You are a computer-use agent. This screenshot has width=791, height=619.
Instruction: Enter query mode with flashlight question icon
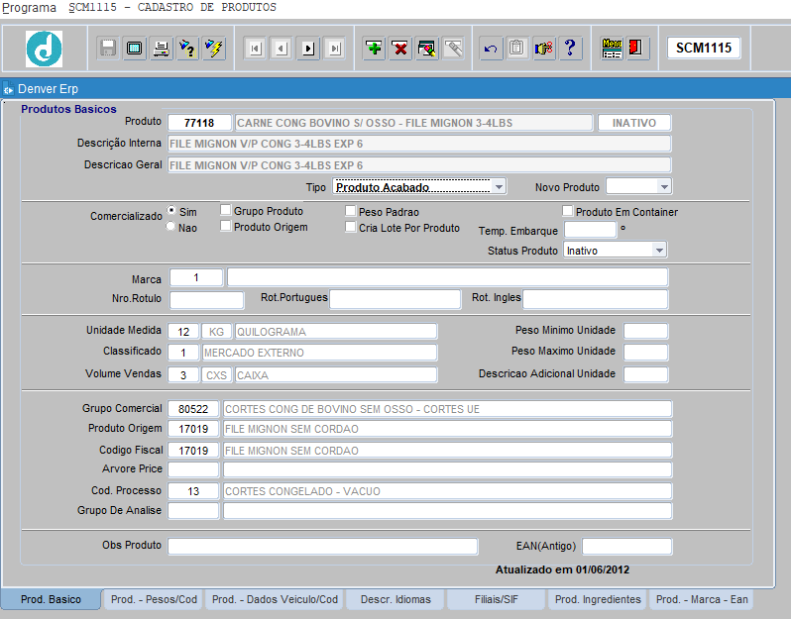click(187, 49)
